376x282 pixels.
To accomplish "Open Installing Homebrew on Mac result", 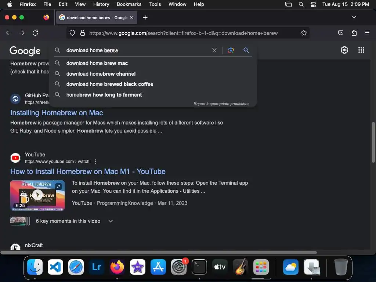I will [x=57, y=113].
